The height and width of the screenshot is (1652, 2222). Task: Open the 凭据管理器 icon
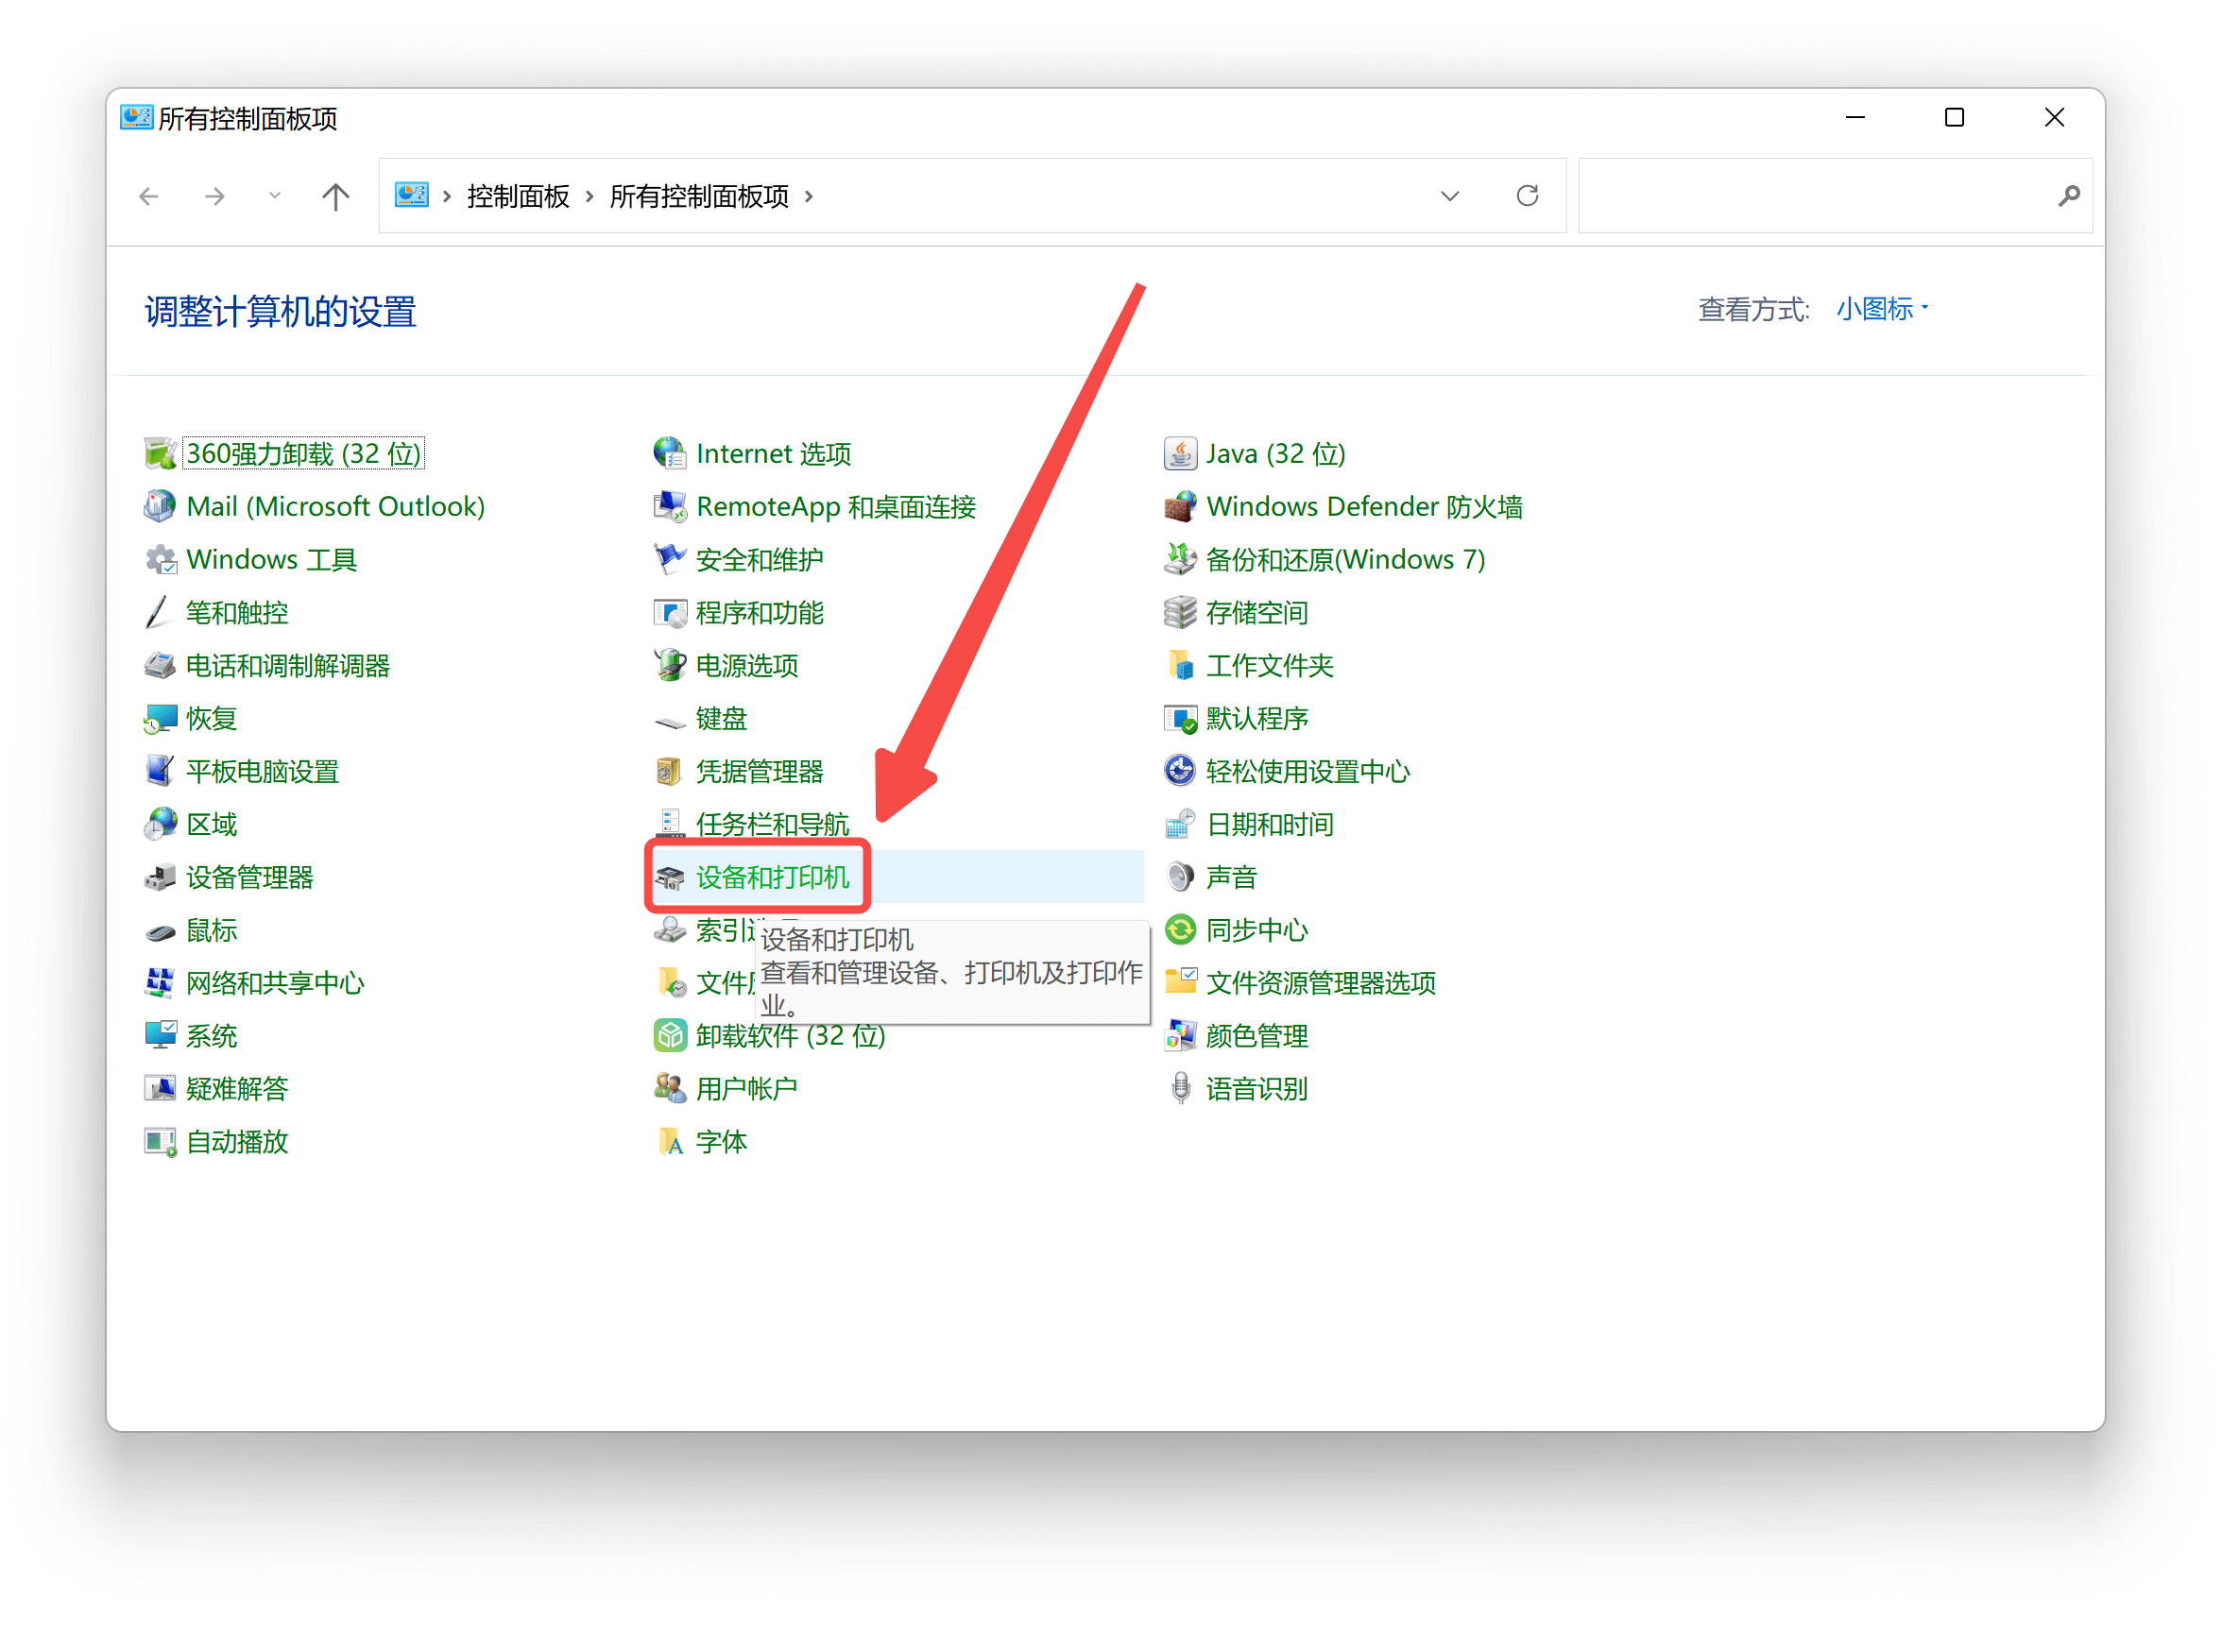pos(670,772)
